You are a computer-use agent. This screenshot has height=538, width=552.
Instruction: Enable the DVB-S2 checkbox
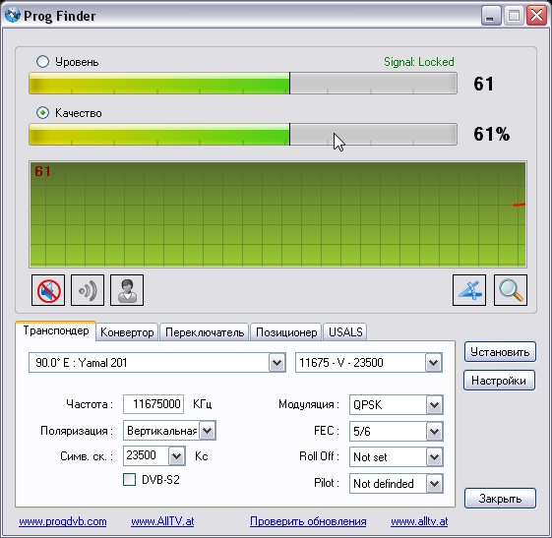click(x=129, y=479)
